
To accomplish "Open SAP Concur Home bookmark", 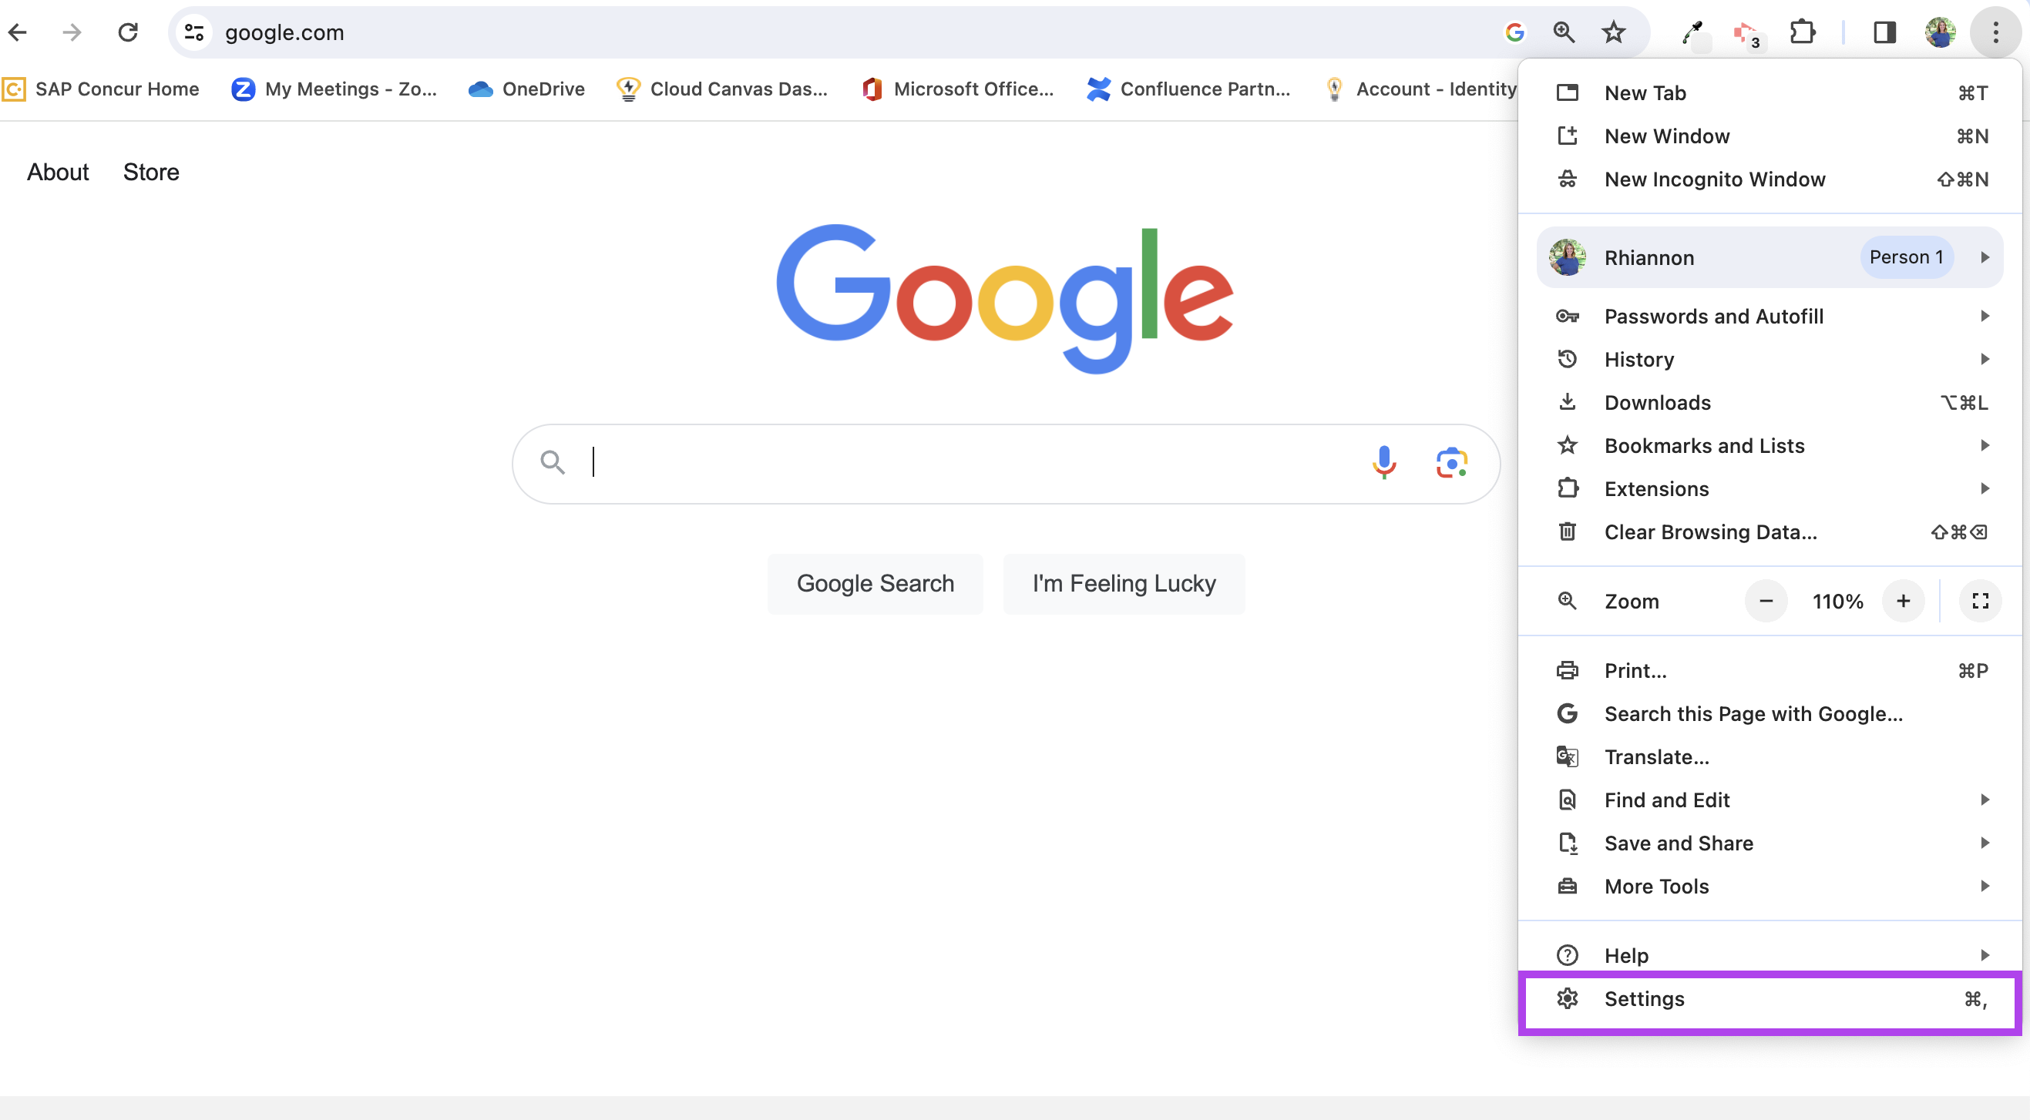I will [x=101, y=89].
